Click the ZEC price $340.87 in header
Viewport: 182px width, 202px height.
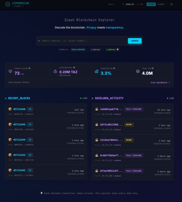(130, 4)
